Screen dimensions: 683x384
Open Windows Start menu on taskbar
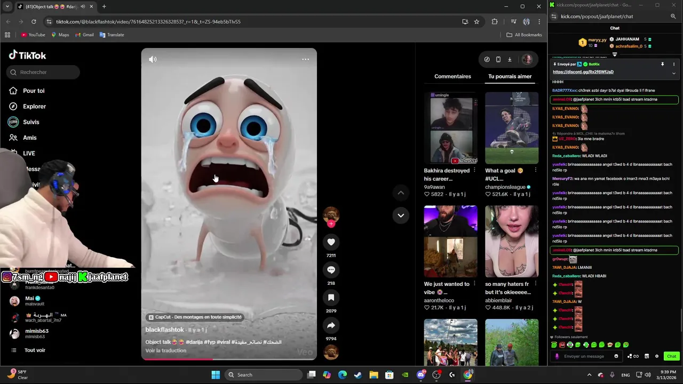(216, 374)
